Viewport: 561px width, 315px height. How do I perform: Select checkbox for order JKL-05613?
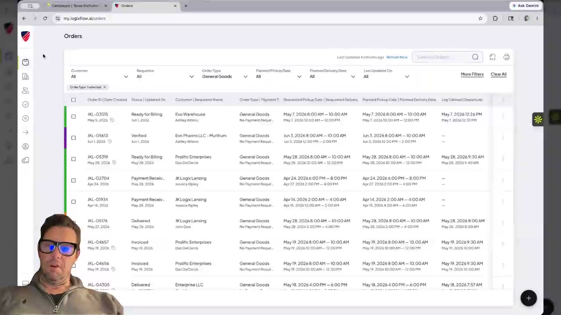[x=74, y=138]
